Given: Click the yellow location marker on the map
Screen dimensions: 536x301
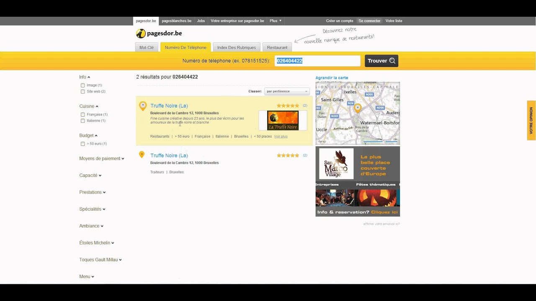Looking at the screenshot, I should click(357, 109).
